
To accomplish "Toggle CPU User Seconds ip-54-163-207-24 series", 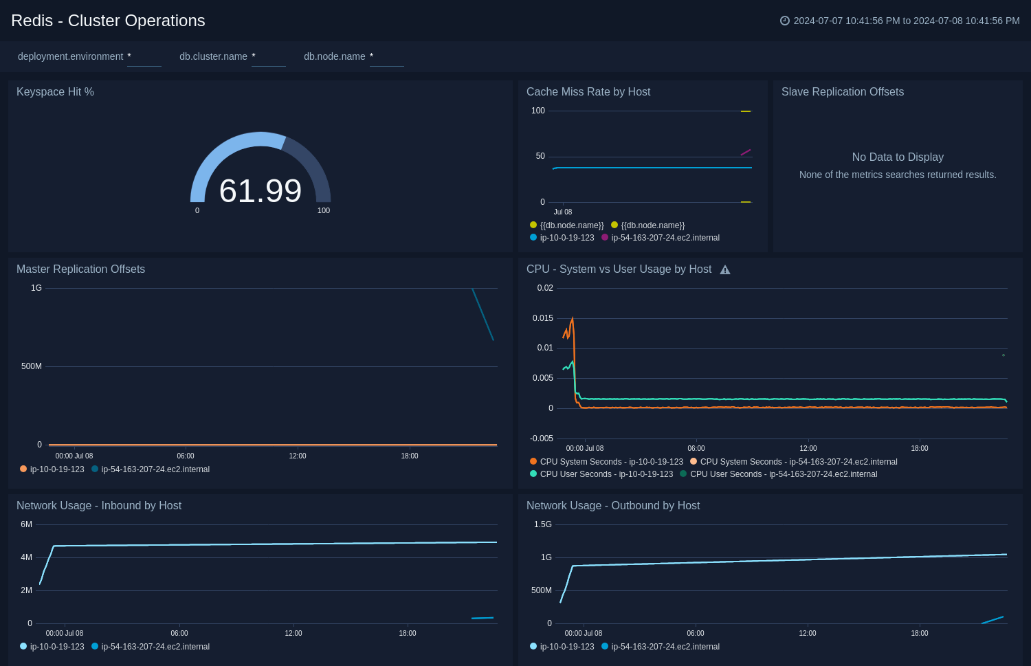I will (x=779, y=474).
